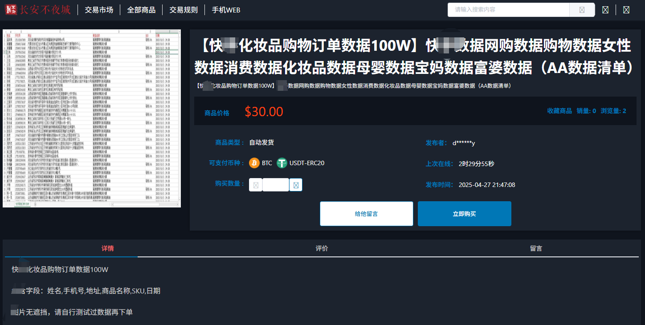Open the 全部商品 menu item
The image size is (645, 325).
point(141,10)
